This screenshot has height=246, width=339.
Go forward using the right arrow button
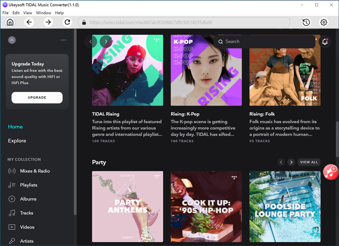point(48,22)
